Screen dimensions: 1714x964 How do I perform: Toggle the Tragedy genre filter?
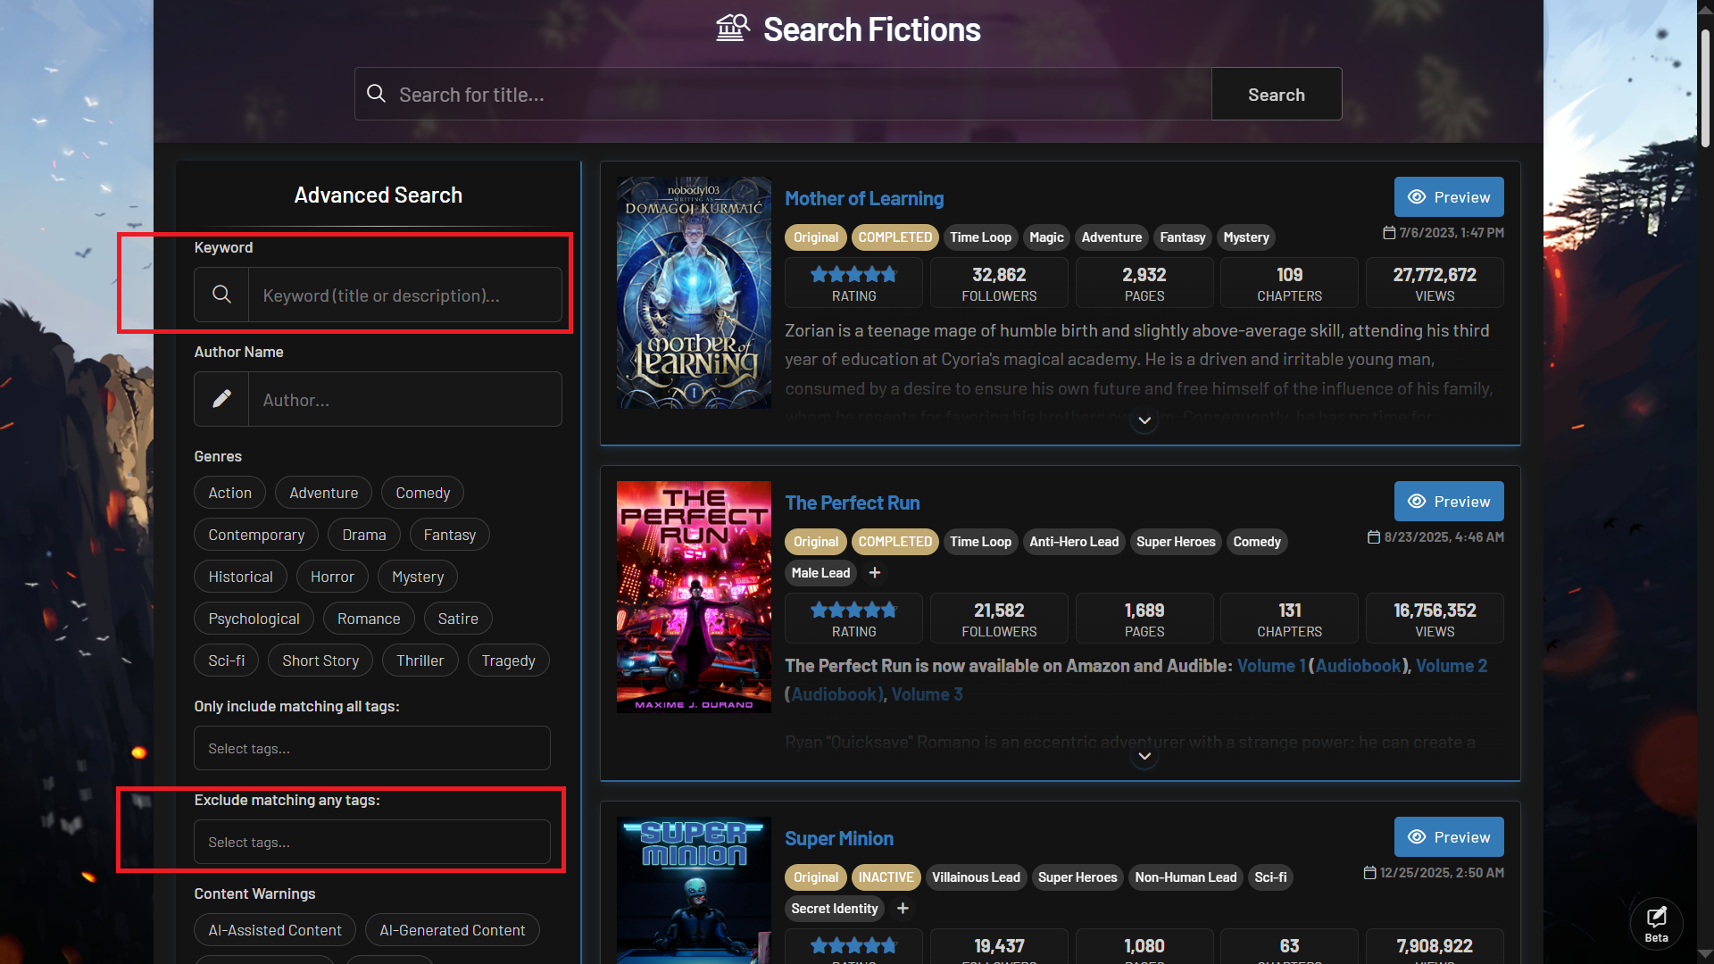click(x=509, y=661)
